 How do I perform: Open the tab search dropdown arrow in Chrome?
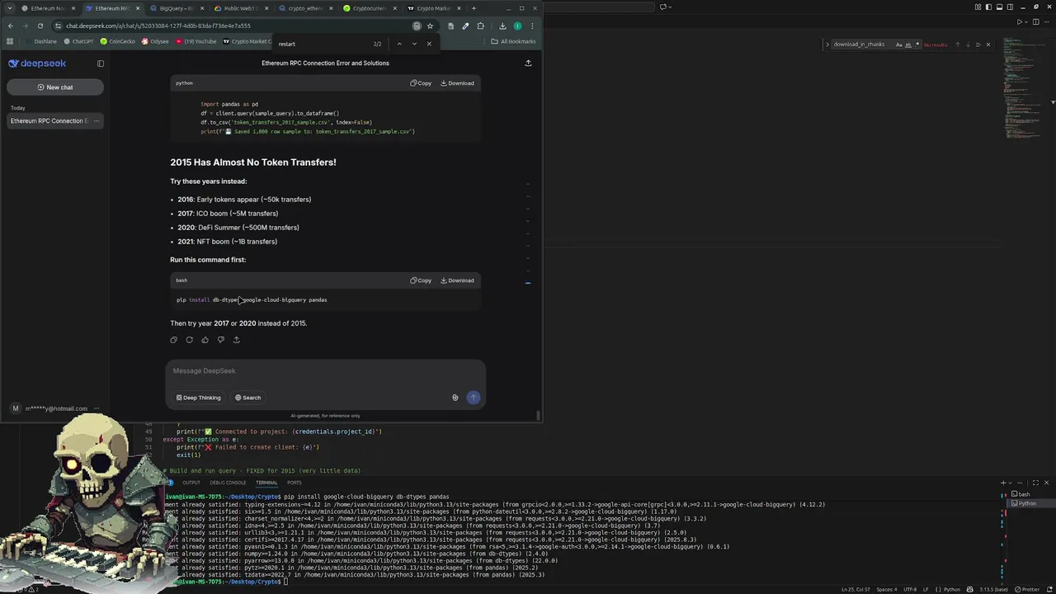point(10,8)
